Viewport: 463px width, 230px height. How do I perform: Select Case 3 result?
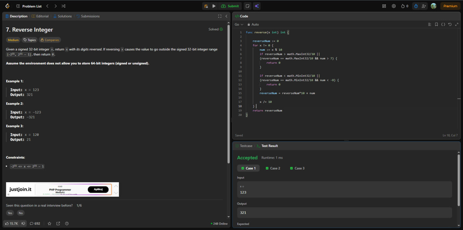297,168
